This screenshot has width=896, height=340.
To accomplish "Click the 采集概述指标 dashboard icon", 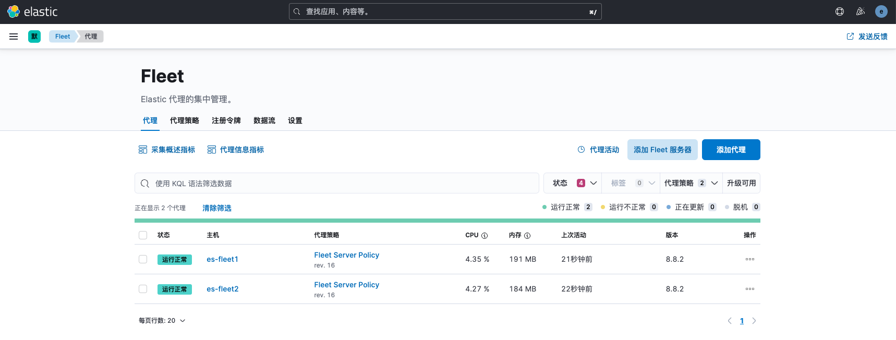I will click(143, 150).
